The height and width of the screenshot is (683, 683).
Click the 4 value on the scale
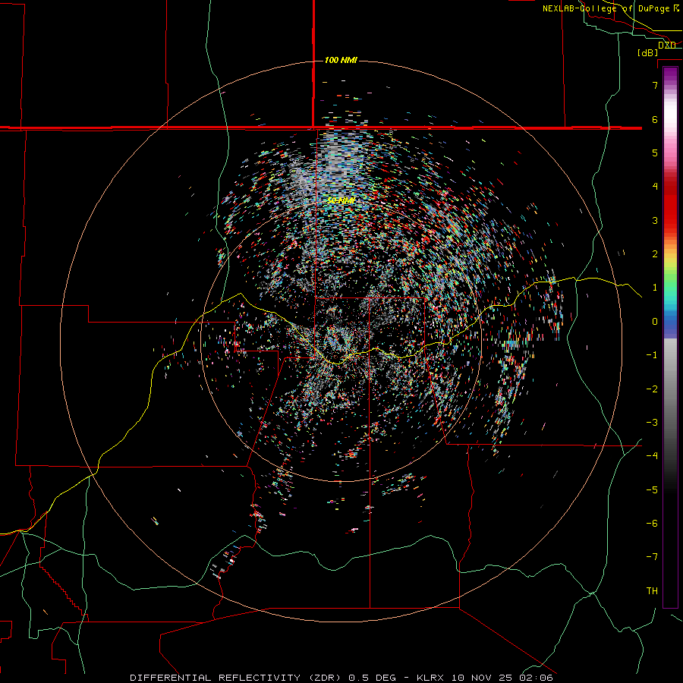[655, 187]
